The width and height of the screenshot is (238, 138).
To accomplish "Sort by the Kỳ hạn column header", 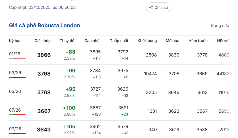I will 15,41.
